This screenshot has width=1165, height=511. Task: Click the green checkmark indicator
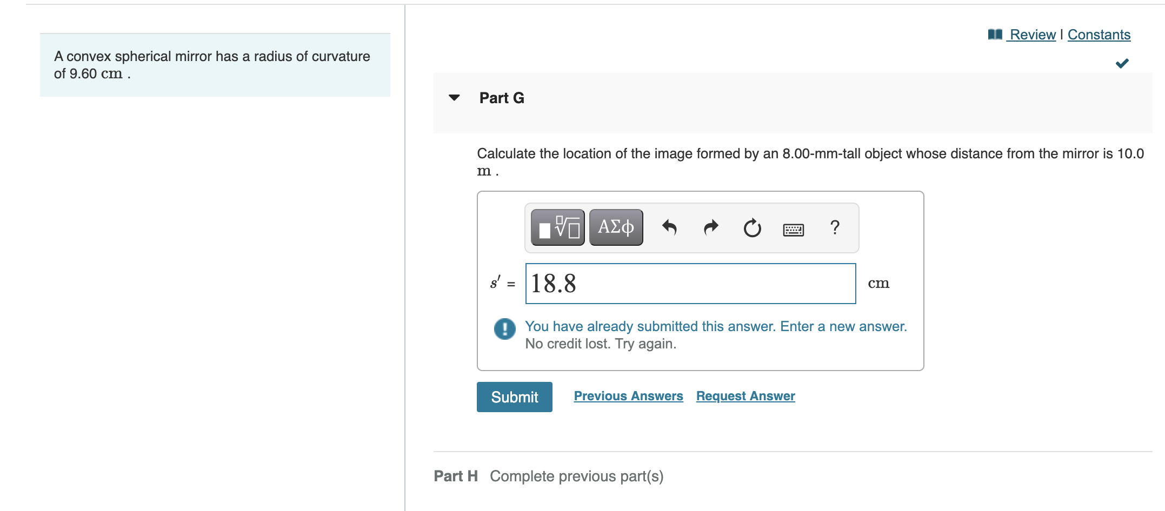[1122, 62]
